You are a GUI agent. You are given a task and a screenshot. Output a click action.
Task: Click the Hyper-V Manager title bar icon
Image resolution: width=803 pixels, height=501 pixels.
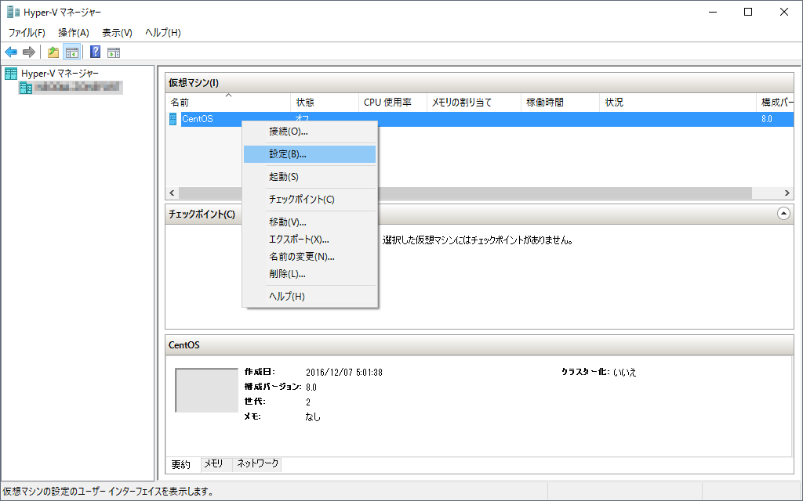(13, 12)
